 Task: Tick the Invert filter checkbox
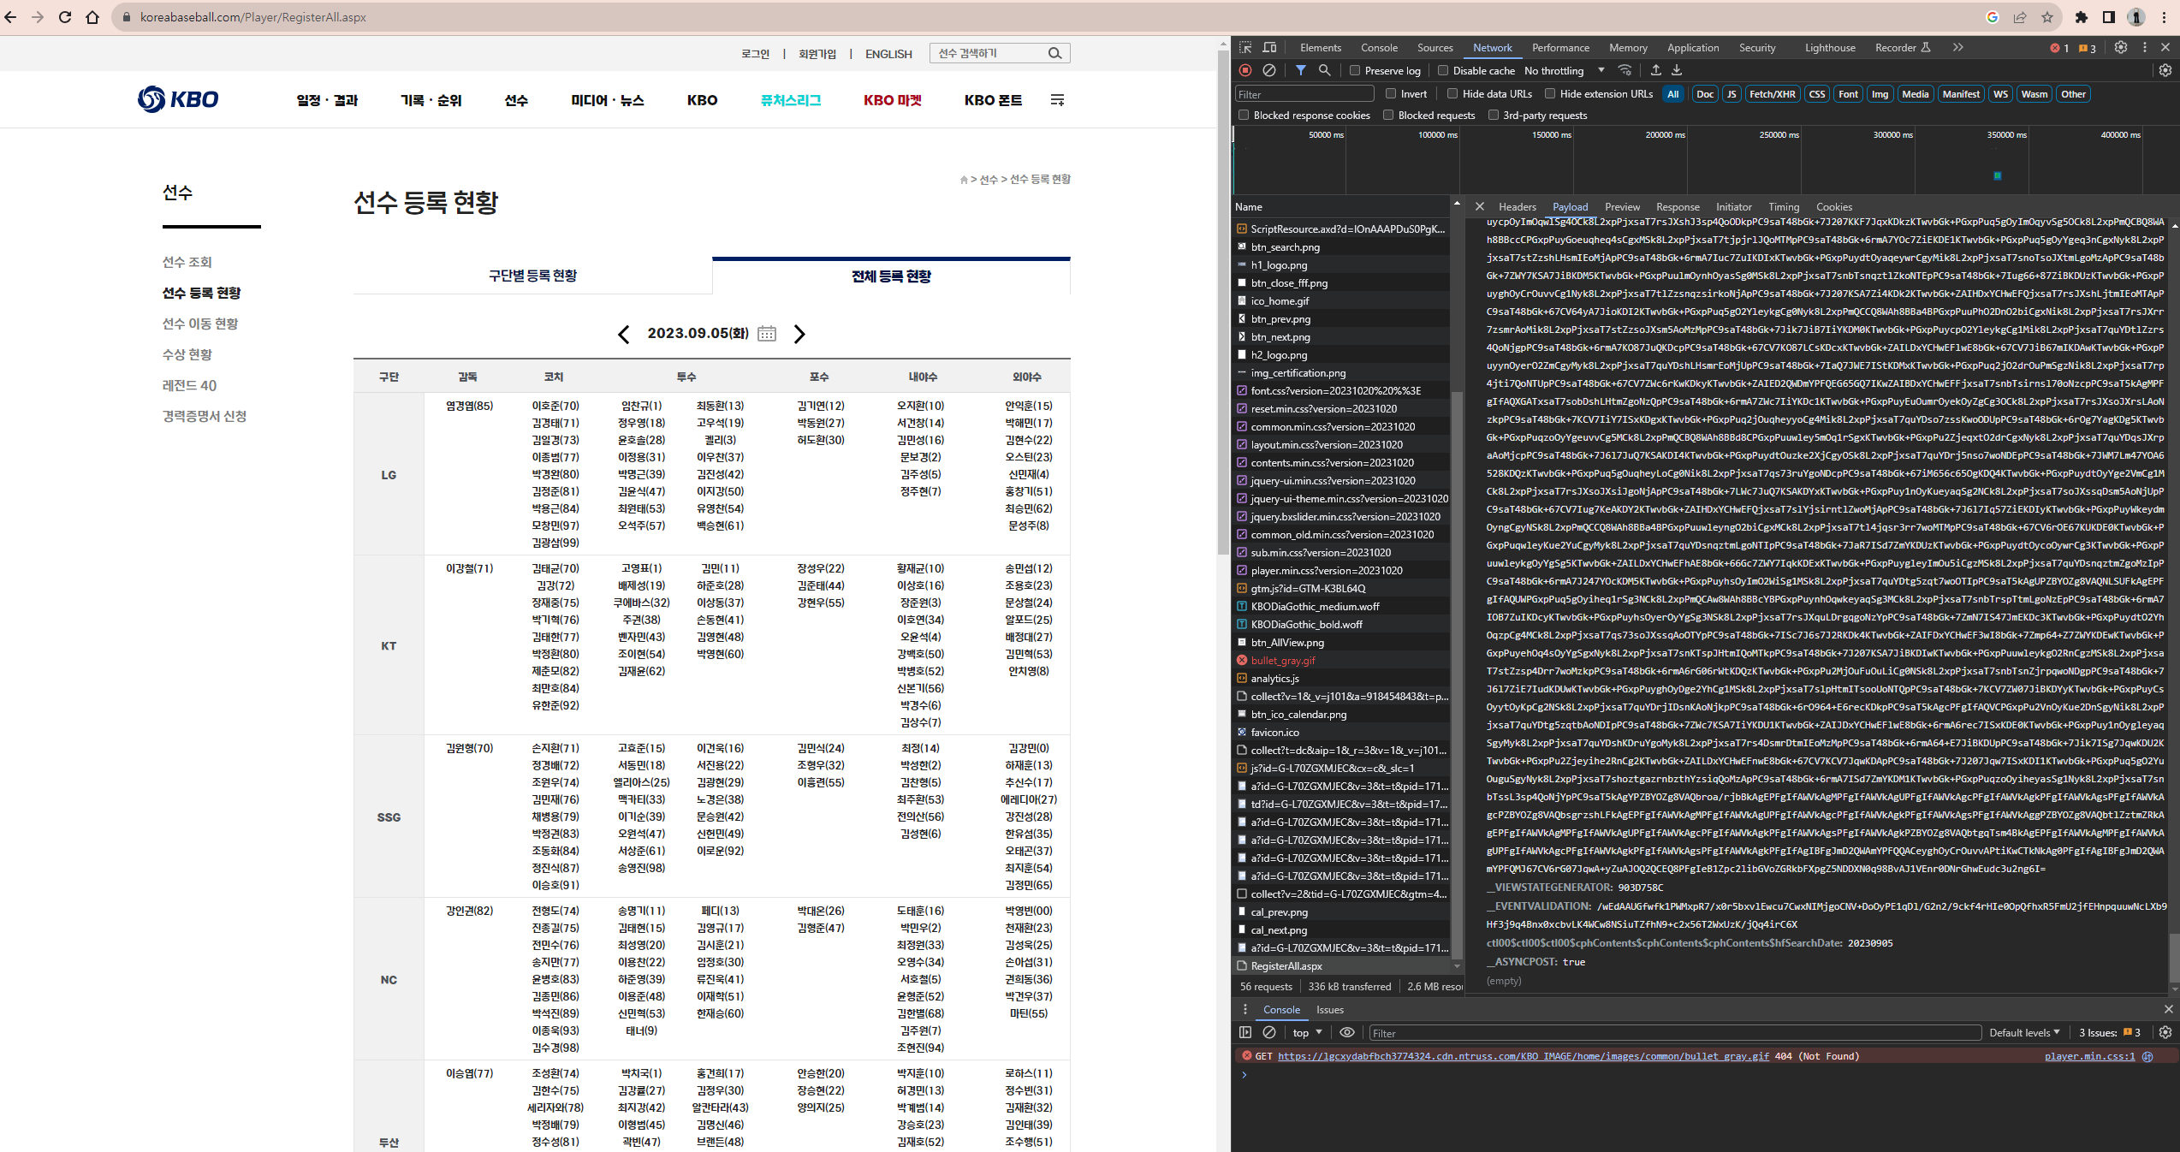pos(1391,94)
